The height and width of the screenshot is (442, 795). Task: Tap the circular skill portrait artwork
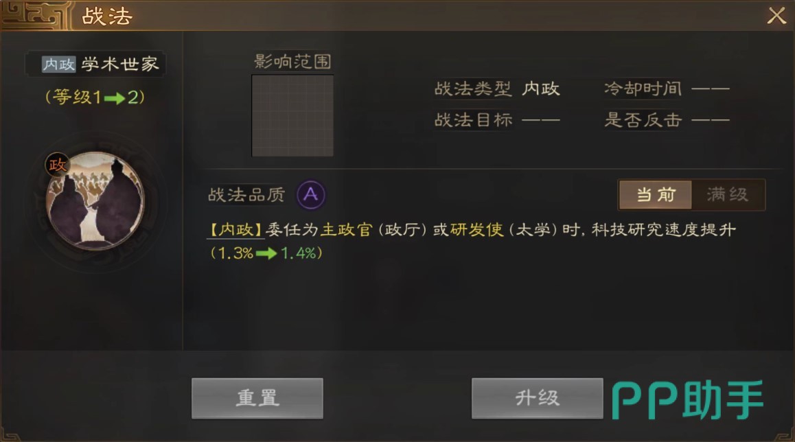tap(95, 200)
